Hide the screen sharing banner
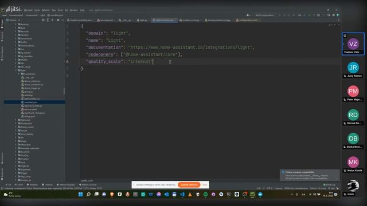The width and height of the screenshot is (367, 206). tap(205, 185)
